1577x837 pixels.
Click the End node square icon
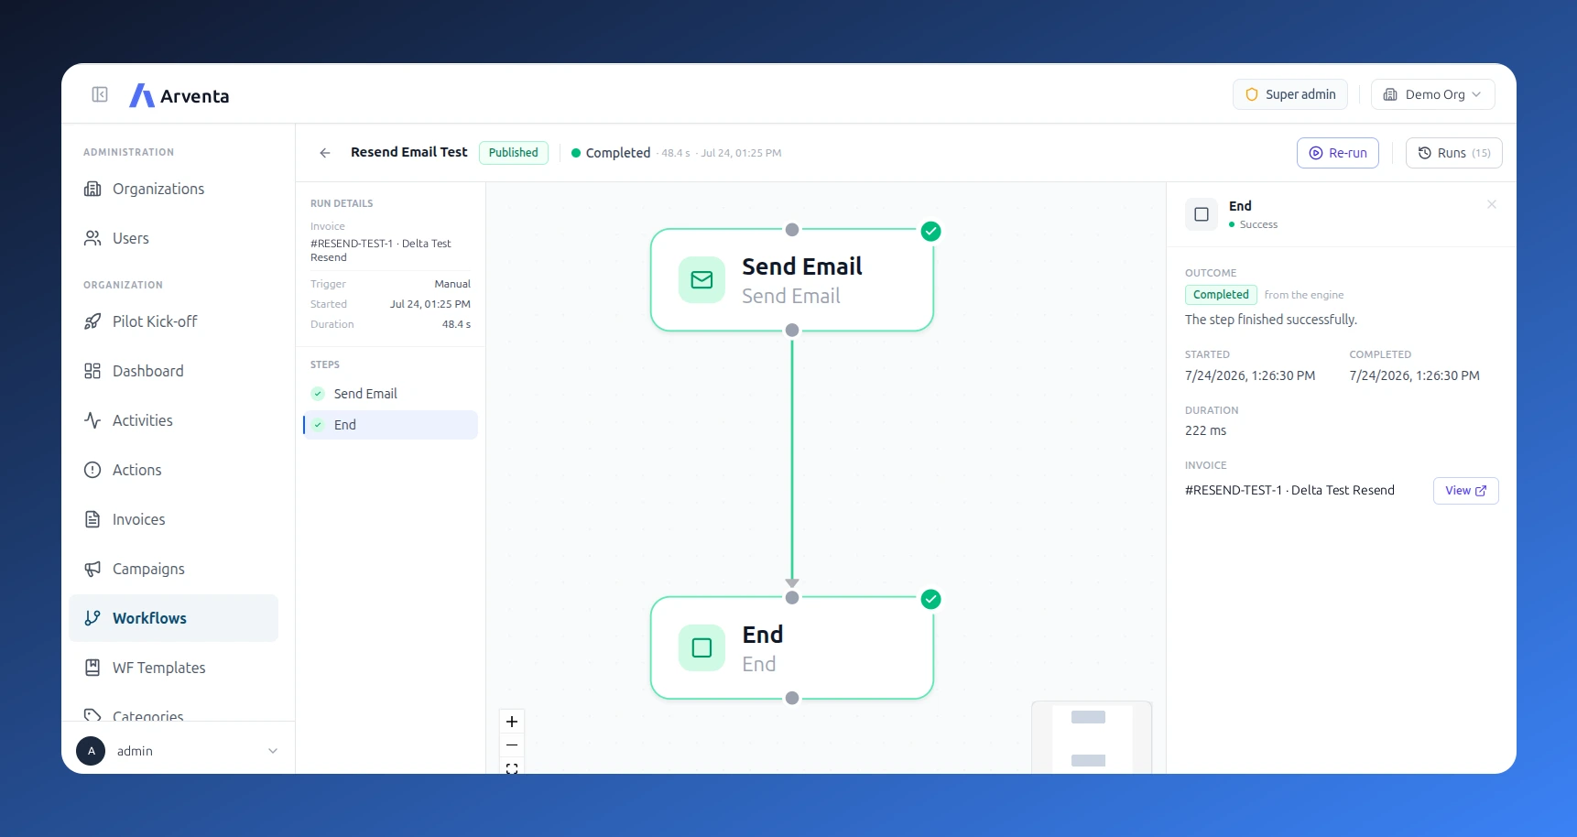click(x=701, y=648)
